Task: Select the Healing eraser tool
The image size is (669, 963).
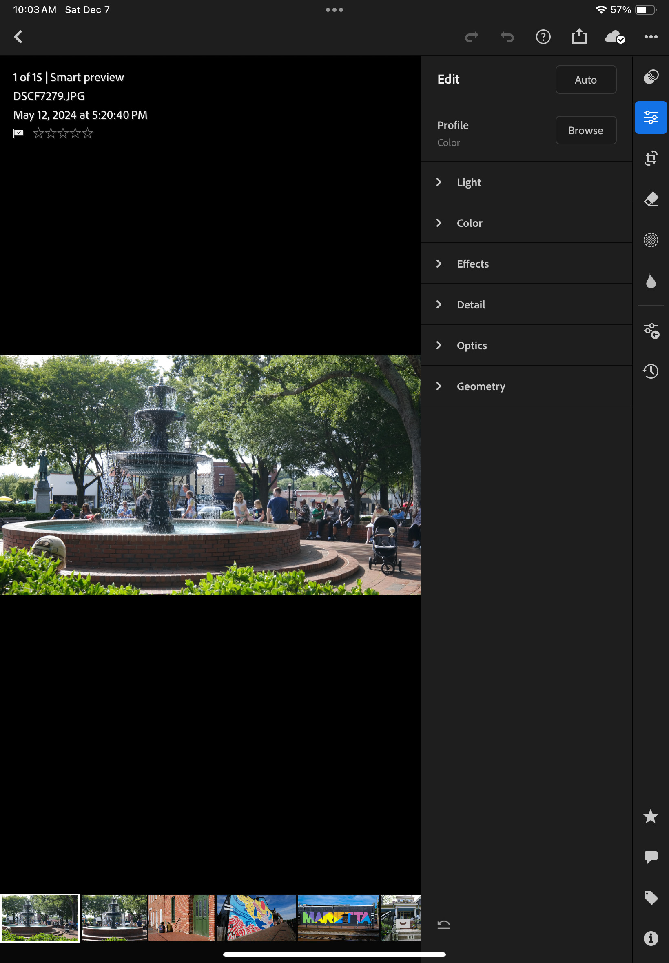Action: tap(650, 199)
